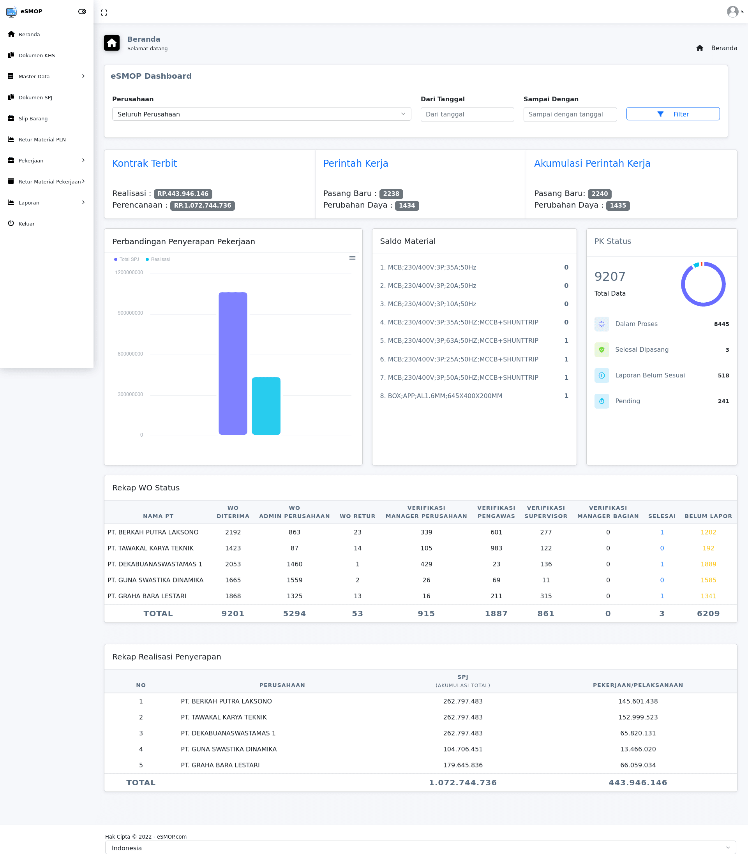Click the Dari tanggal date field
Viewport: 748px width, 862px height.
pos(467,114)
